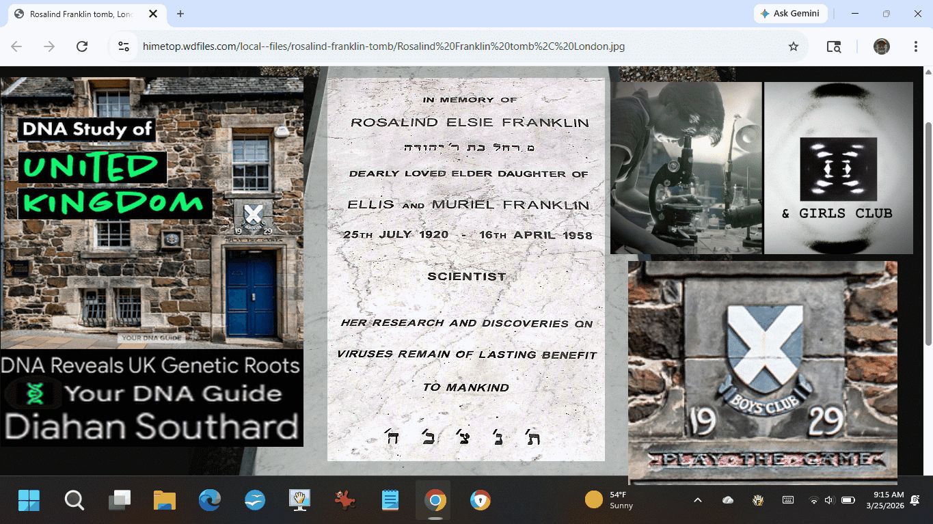This screenshot has width=933, height=524.
Task: Open a new browser tab
Action: click(x=180, y=14)
